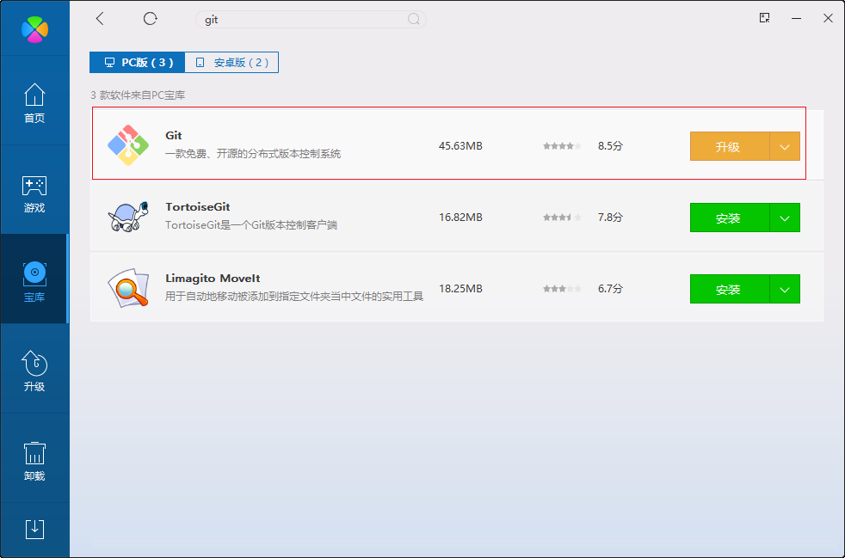
Task: Click TortoiseGit description text
Action: [x=251, y=225]
